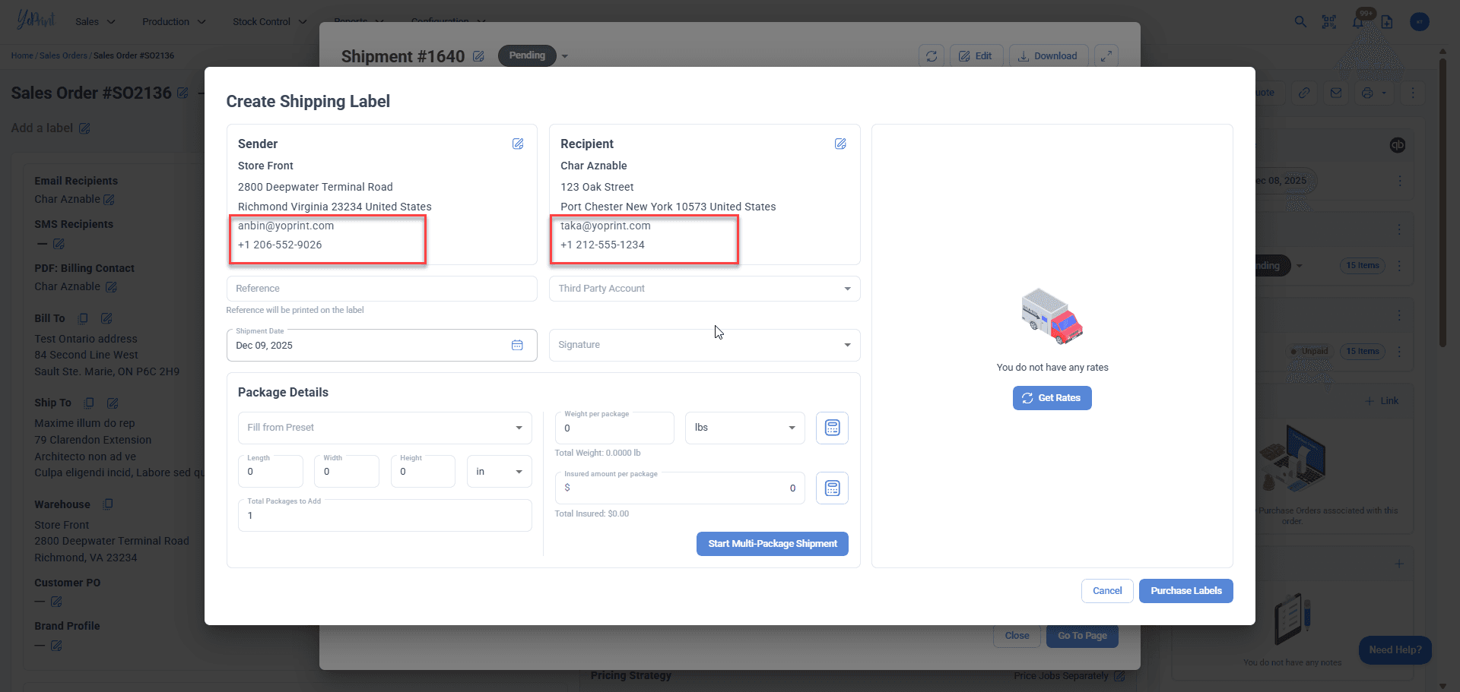
Task: Click the Get Rates button
Action: point(1052,398)
